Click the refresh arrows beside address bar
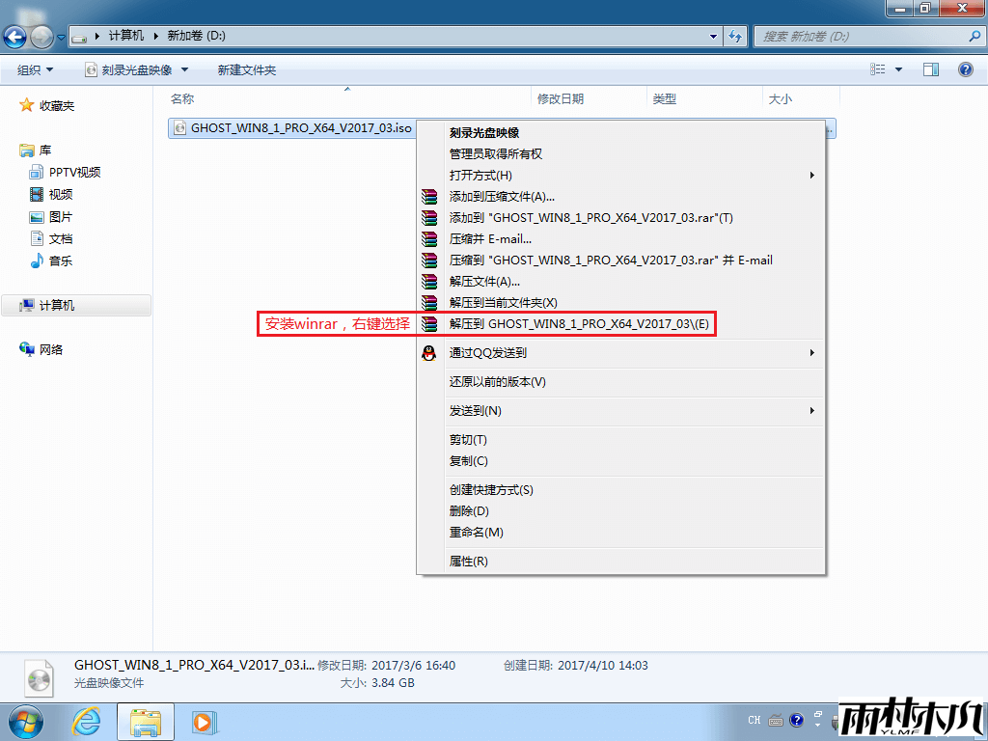988x741 pixels. pyautogui.click(x=734, y=36)
